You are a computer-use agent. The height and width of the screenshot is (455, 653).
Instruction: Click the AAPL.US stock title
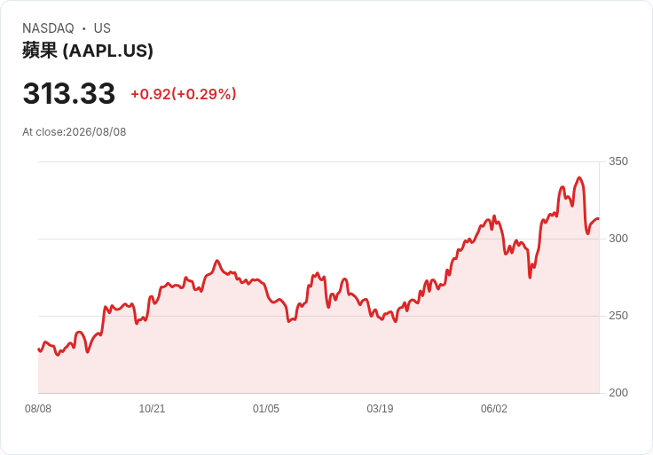point(88,51)
